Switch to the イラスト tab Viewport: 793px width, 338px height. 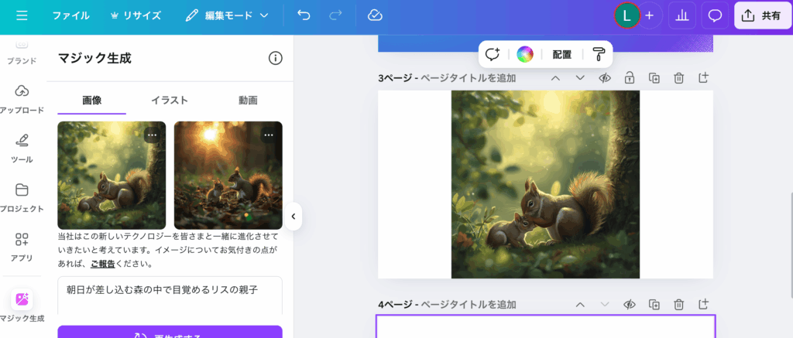(x=170, y=101)
